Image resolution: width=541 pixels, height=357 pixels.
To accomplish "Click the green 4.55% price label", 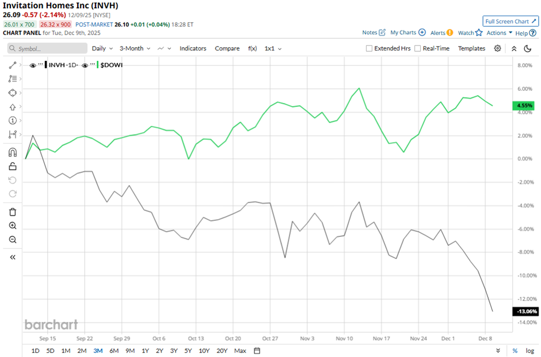I will click(x=523, y=106).
